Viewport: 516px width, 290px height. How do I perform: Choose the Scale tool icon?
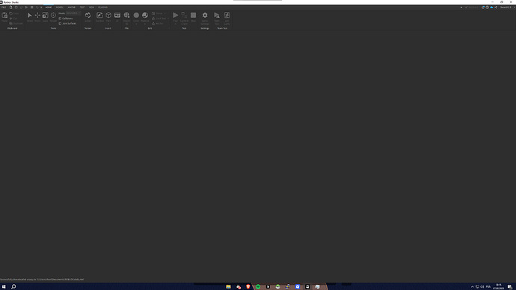[45, 16]
